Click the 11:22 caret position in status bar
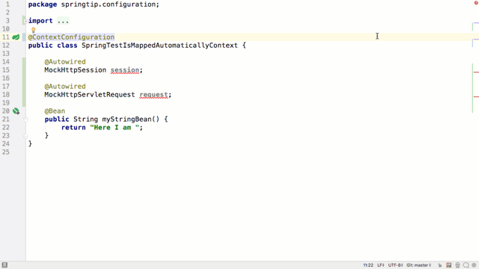 368,265
